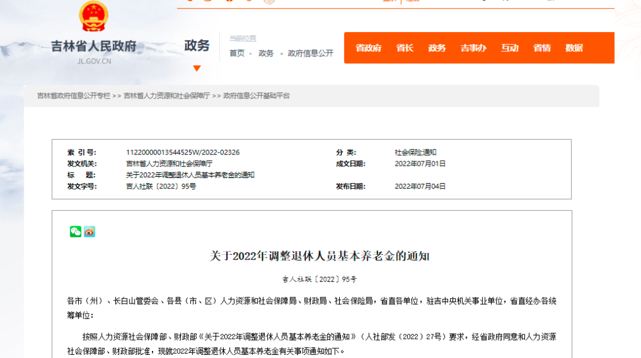Open the 省长 navigation tab
This screenshot has height=358, width=641.
point(404,48)
